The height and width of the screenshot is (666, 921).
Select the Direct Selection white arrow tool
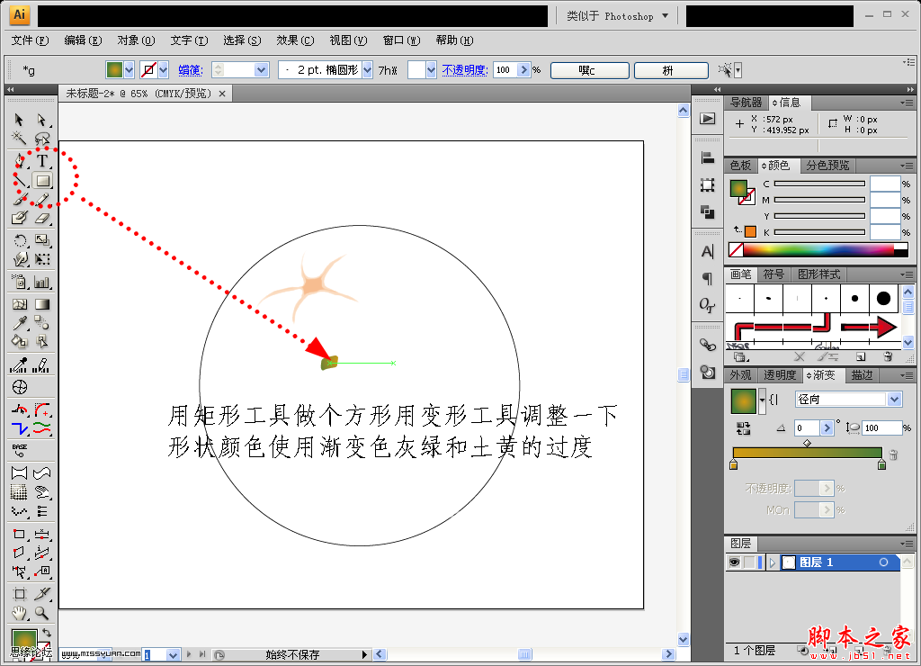pyautogui.click(x=41, y=120)
